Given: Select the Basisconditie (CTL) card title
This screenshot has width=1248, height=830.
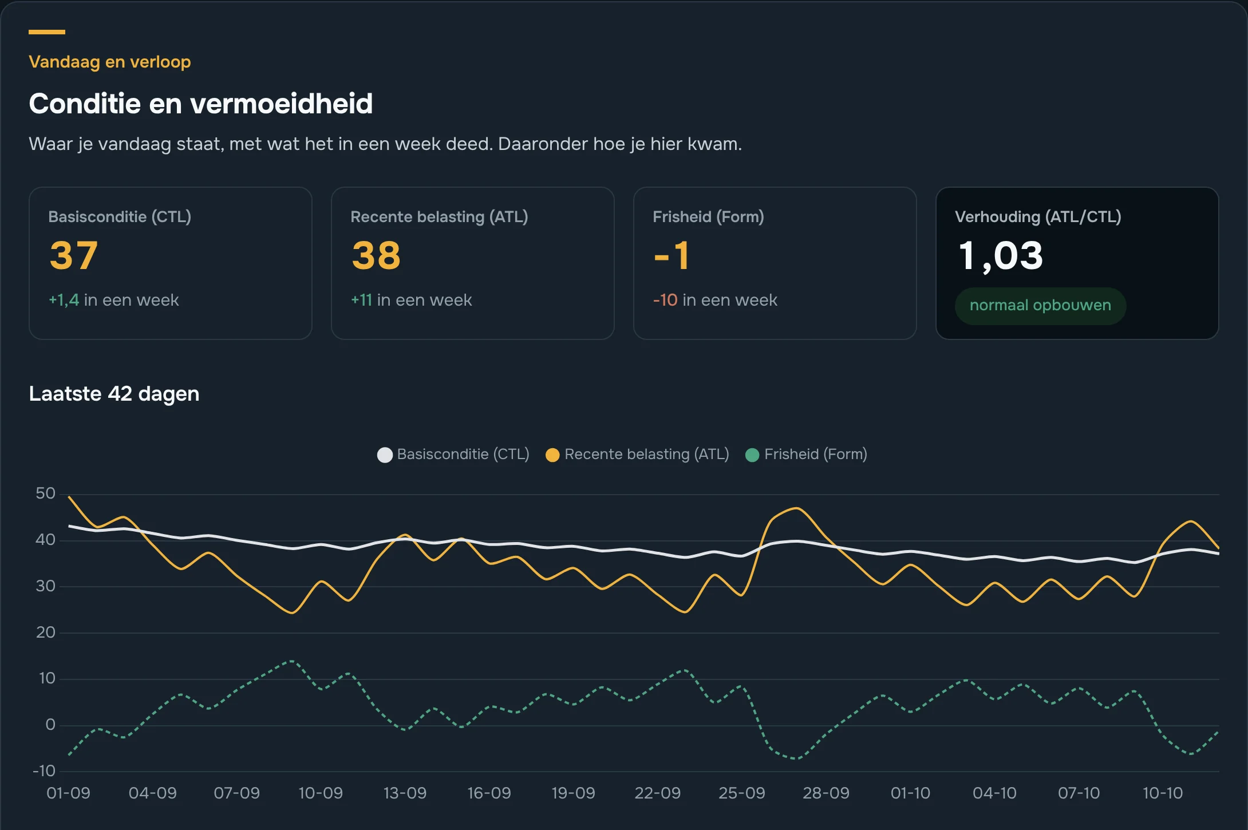Looking at the screenshot, I should (x=120, y=217).
